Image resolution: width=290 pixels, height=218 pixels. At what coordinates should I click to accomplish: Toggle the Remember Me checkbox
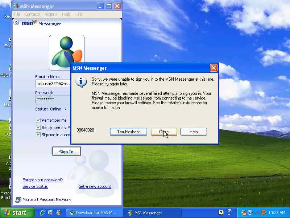point(38,120)
